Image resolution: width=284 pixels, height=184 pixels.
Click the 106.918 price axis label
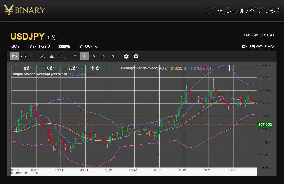point(265,155)
